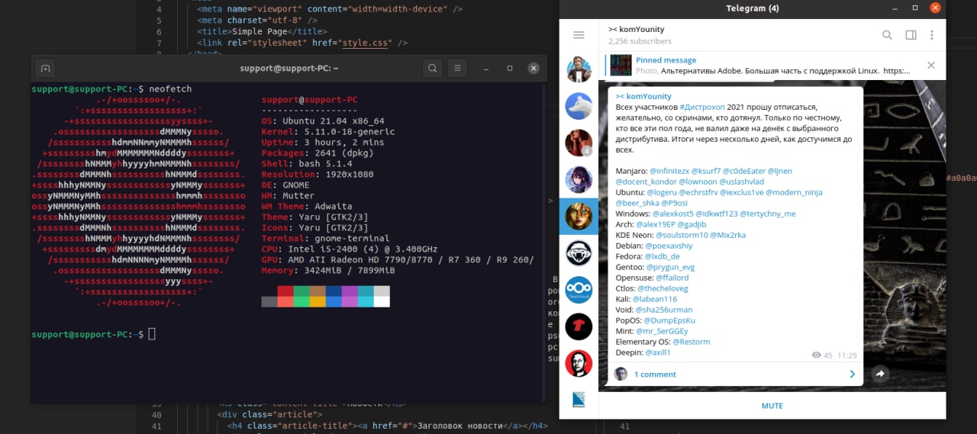977x434 pixels.
Task: Open chat with white wolf avatar
Action: [579, 106]
